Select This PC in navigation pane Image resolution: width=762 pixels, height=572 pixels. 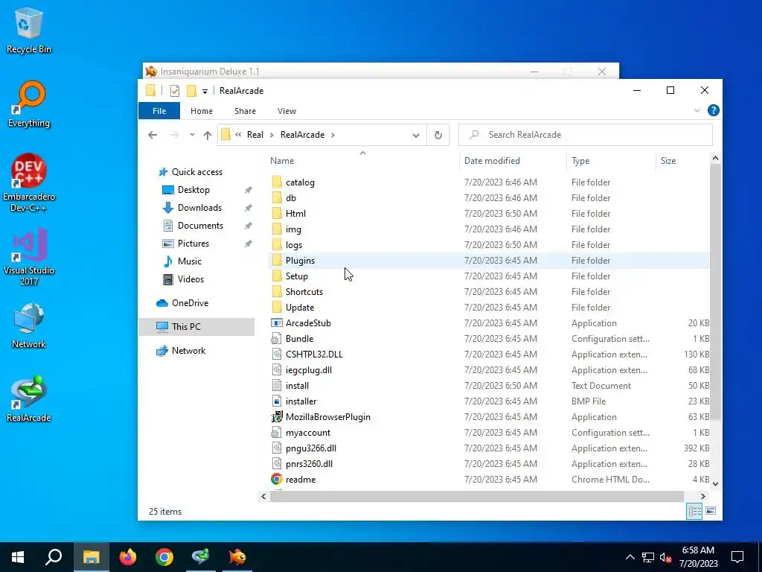coord(196,327)
